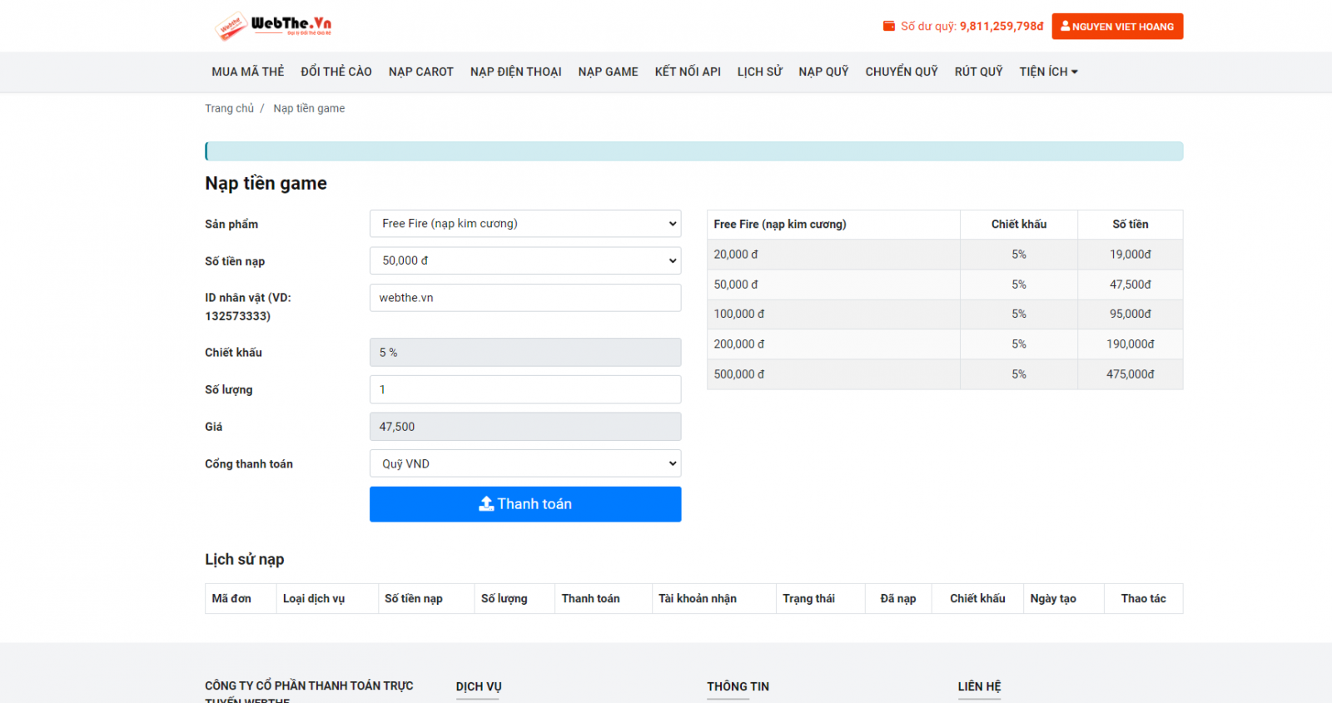The image size is (1332, 703).
Task: Click the THÔNG TIN footer heading
Action: 738,686
